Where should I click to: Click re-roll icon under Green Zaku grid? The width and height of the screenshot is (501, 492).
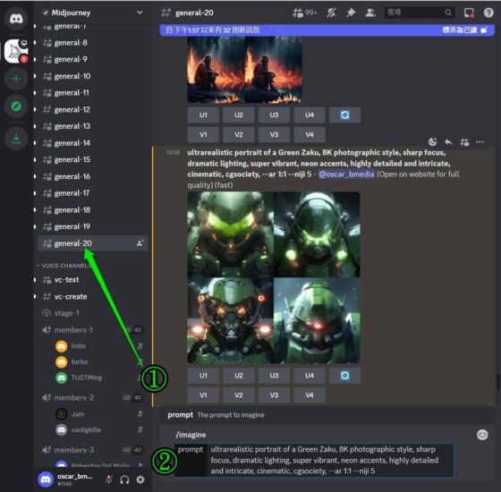(344, 376)
